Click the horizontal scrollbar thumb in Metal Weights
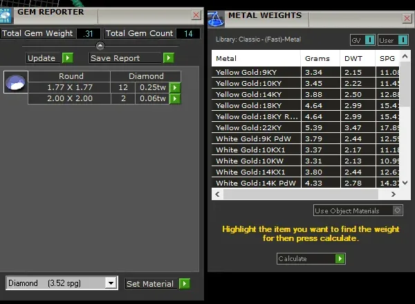 (301, 194)
